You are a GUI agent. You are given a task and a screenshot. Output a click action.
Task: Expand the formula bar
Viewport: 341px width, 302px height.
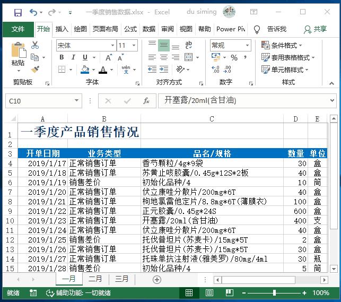[x=332, y=100]
